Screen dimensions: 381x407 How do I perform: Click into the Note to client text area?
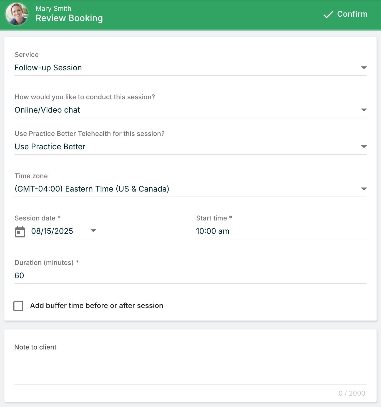click(190, 368)
